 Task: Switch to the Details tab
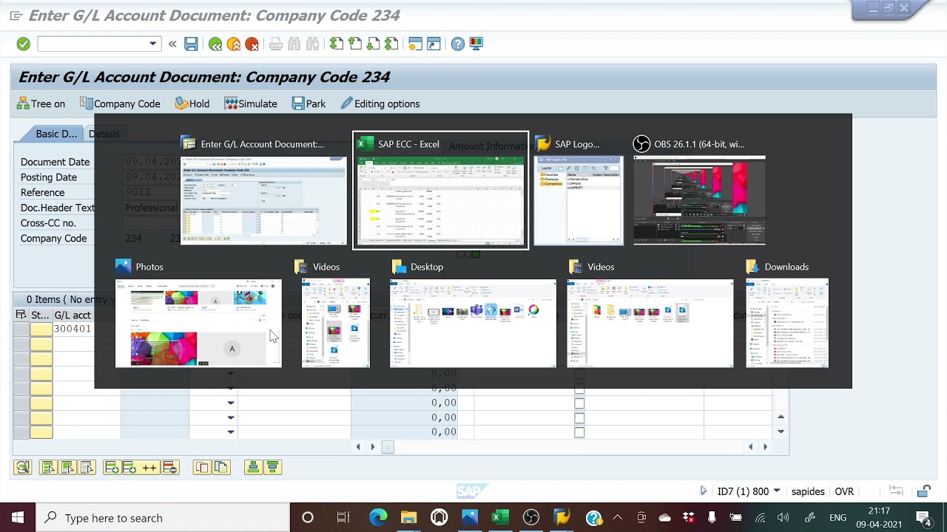coord(104,134)
